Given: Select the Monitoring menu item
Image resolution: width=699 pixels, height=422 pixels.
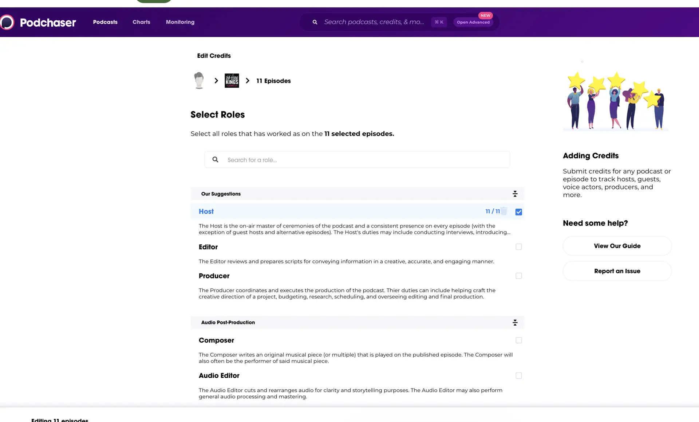Looking at the screenshot, I should [180, 22].
